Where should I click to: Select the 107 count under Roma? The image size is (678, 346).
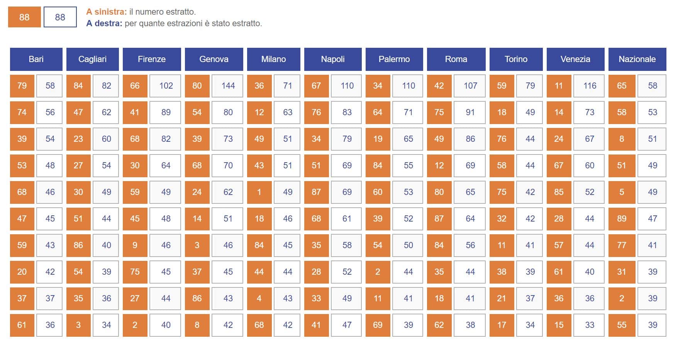470,86
